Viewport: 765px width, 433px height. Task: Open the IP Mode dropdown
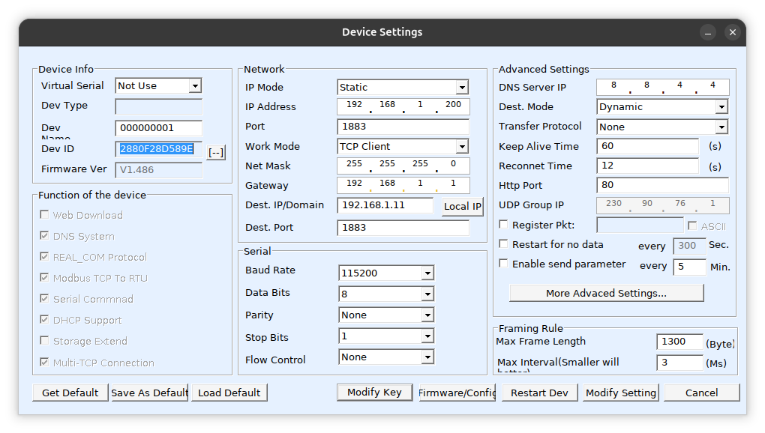coord(403,87)
